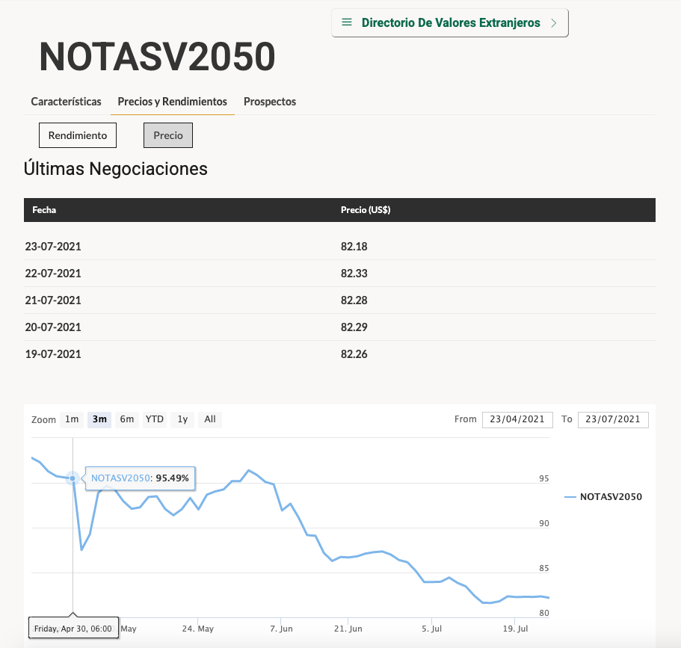681x648 pixels.
Task: Click the hamburger menu icon in Directorio button
Action: [346, 22]
